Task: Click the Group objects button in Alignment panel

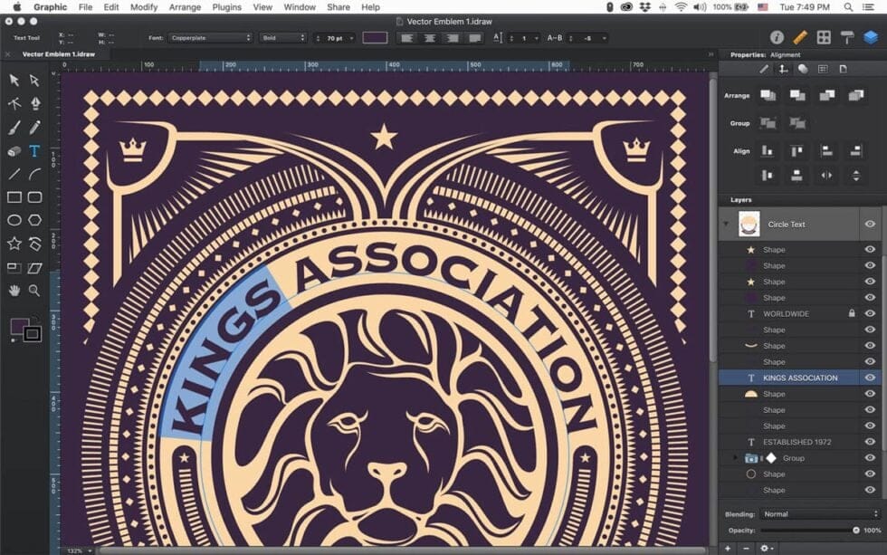Action: click(x=767, y=123)
